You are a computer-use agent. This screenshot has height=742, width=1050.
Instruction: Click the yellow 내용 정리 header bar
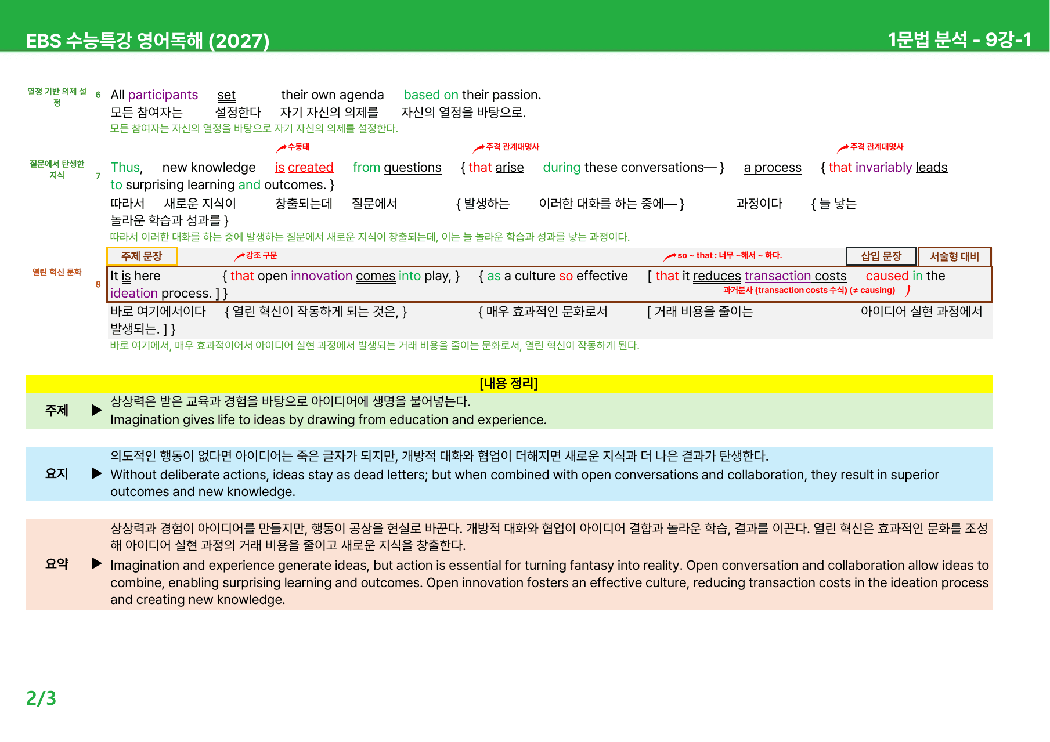(x=509, y=383)
